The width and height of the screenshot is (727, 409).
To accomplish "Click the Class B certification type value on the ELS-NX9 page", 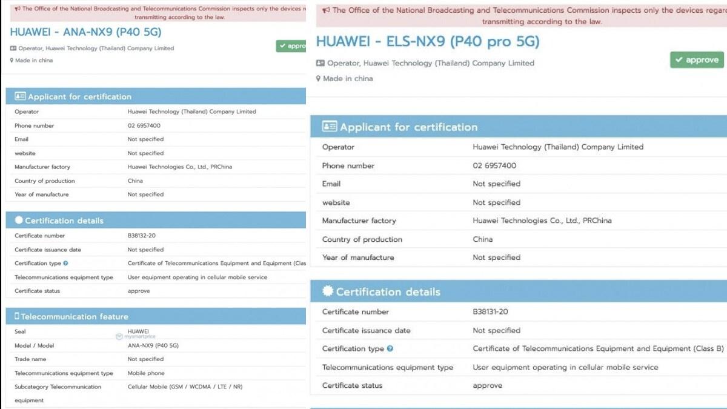I will pos(599,348).
